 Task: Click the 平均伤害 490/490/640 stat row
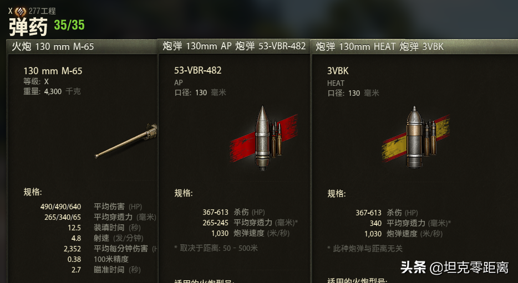tap(91, 207)
